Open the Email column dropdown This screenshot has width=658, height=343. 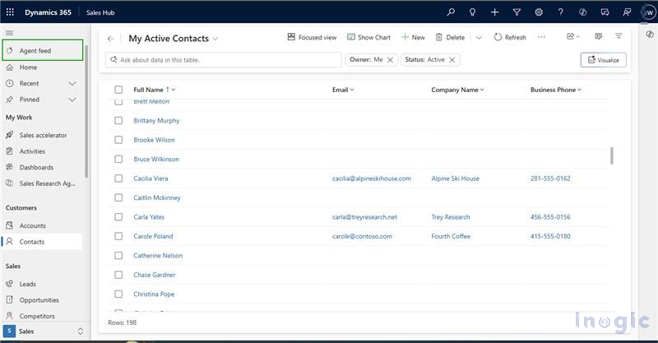[x=352, y=90]
